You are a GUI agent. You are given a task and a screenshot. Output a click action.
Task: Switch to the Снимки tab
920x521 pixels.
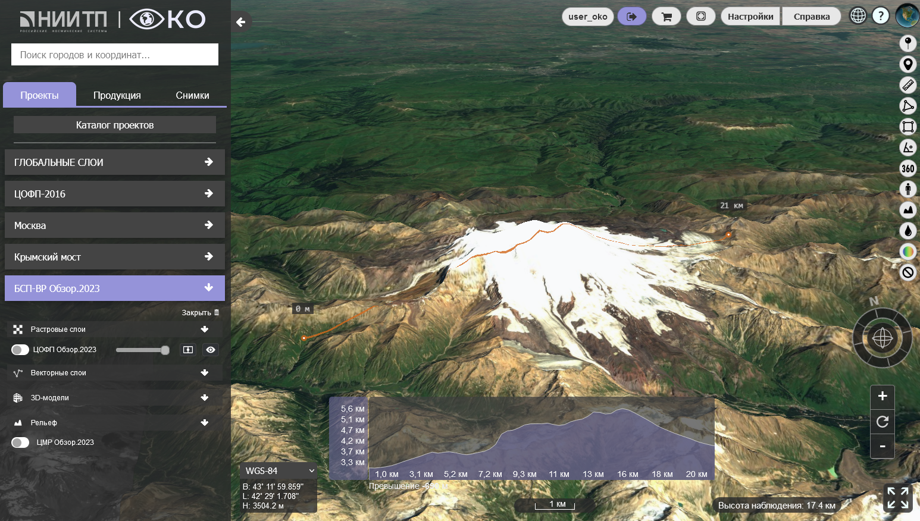point(192,95)
